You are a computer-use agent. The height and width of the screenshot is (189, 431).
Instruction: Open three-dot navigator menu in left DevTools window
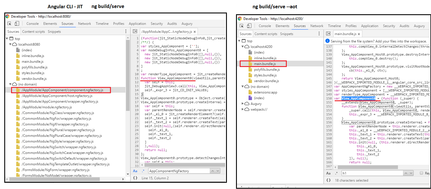tap(126, 32)
